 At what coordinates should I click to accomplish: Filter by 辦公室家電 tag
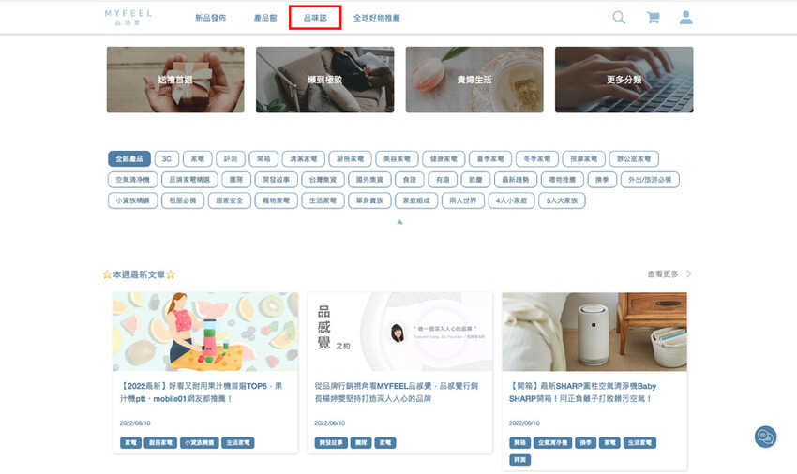(634, 158)
